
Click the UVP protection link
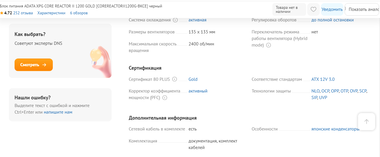pos(323,98)
